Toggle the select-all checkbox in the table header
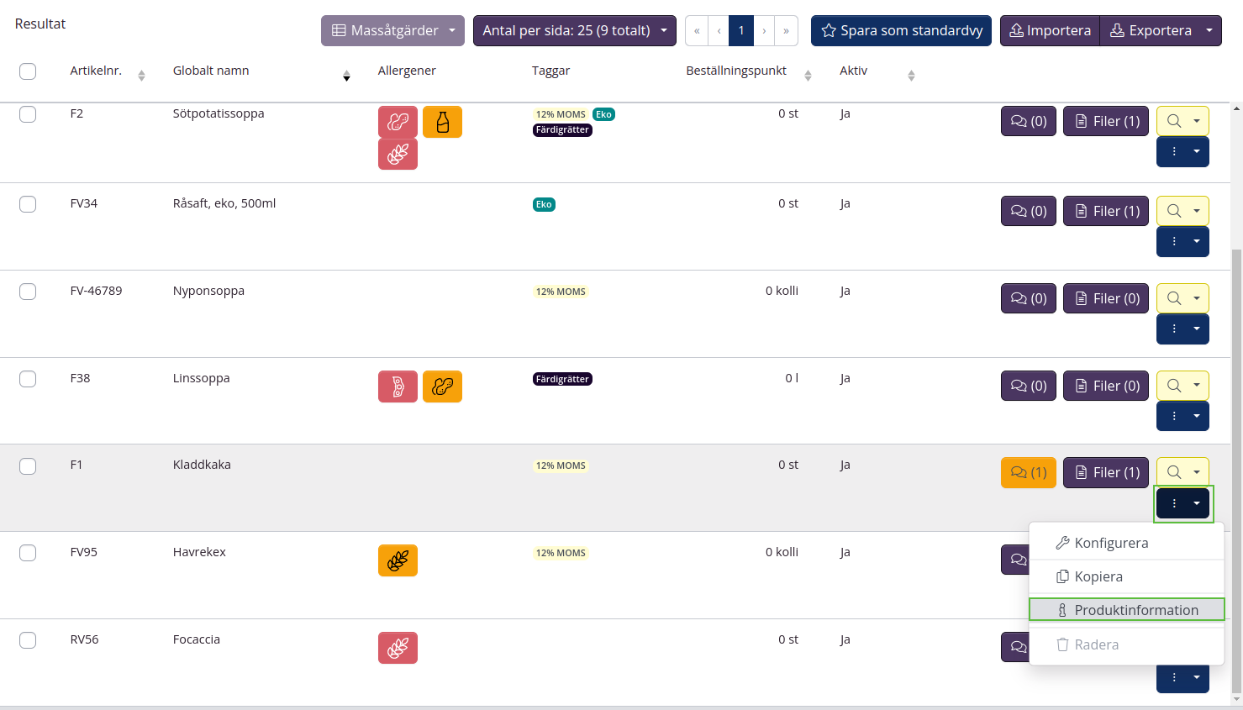Image resolution: width=1243 pixels, height=710 pixels. click(x=28, y=71)
